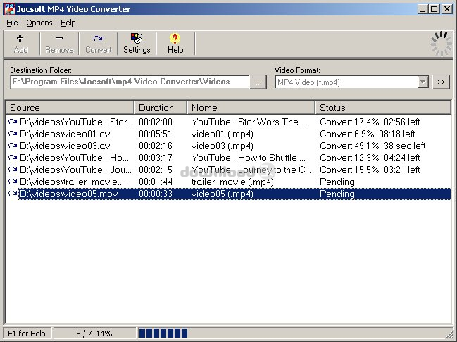Click the Convert 49.1% 38 sec left status
This screenshot has width=457, height=342.
(373, 146)
